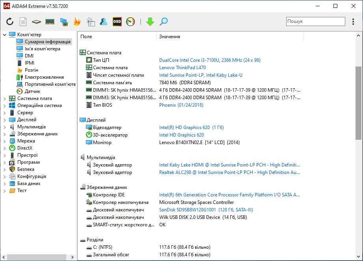
Task: Click the scroll-down arrow of details pane
Action: pyautogui.click(x=358, y=256)
